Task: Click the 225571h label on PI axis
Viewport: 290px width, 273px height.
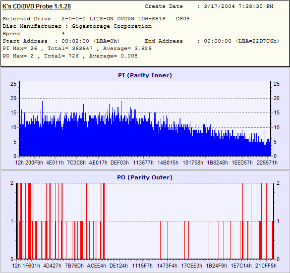Action: (x=267, y=163)
